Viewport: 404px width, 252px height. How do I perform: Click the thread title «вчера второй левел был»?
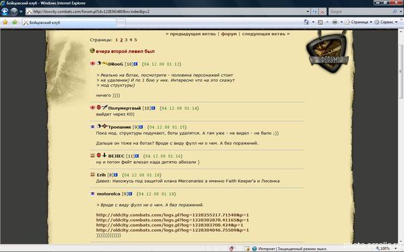125,52
